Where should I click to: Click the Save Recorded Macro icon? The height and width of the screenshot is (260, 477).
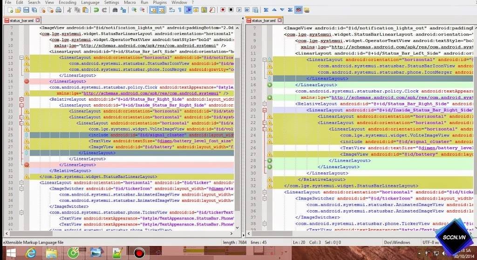(255, 10)
